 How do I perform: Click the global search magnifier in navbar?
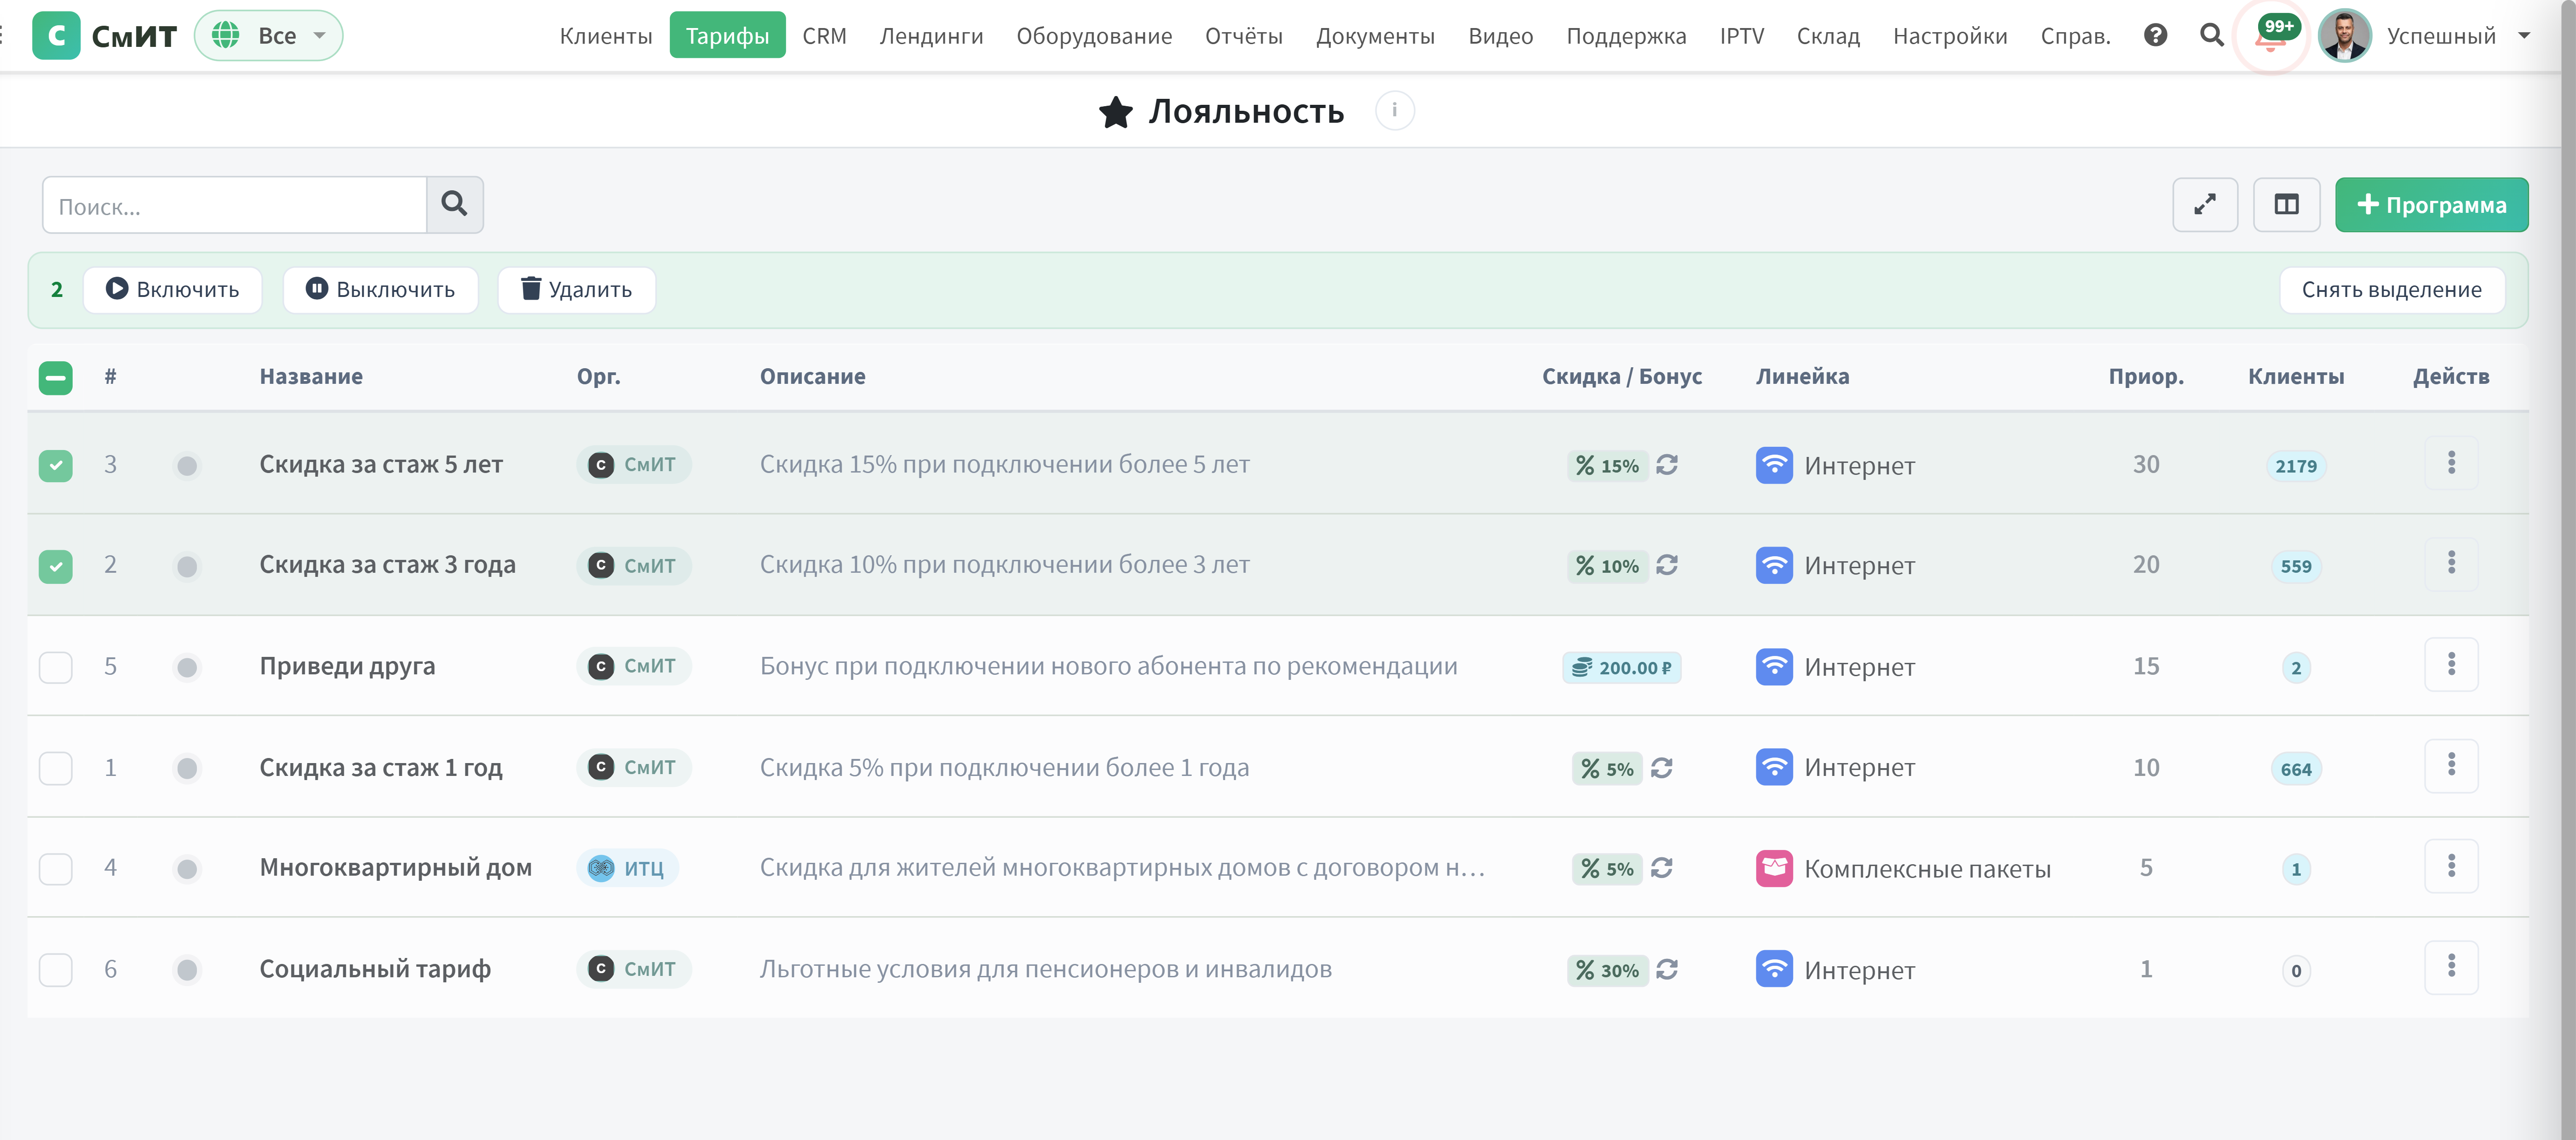point(2211,36)
